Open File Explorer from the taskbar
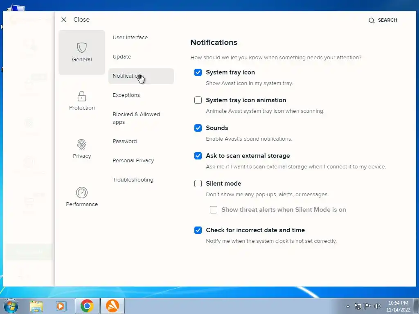Image resolution: width=419 pixels, height=314 pixels. [36, 306]
